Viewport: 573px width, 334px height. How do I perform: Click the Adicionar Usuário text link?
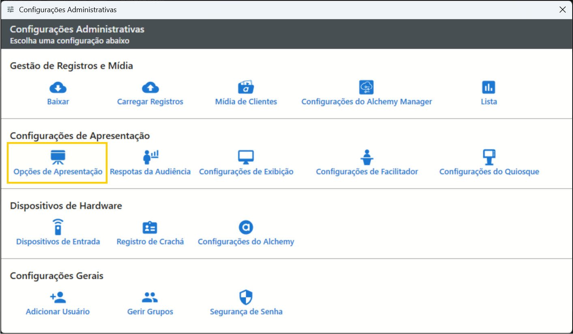[x=58, y=312]
